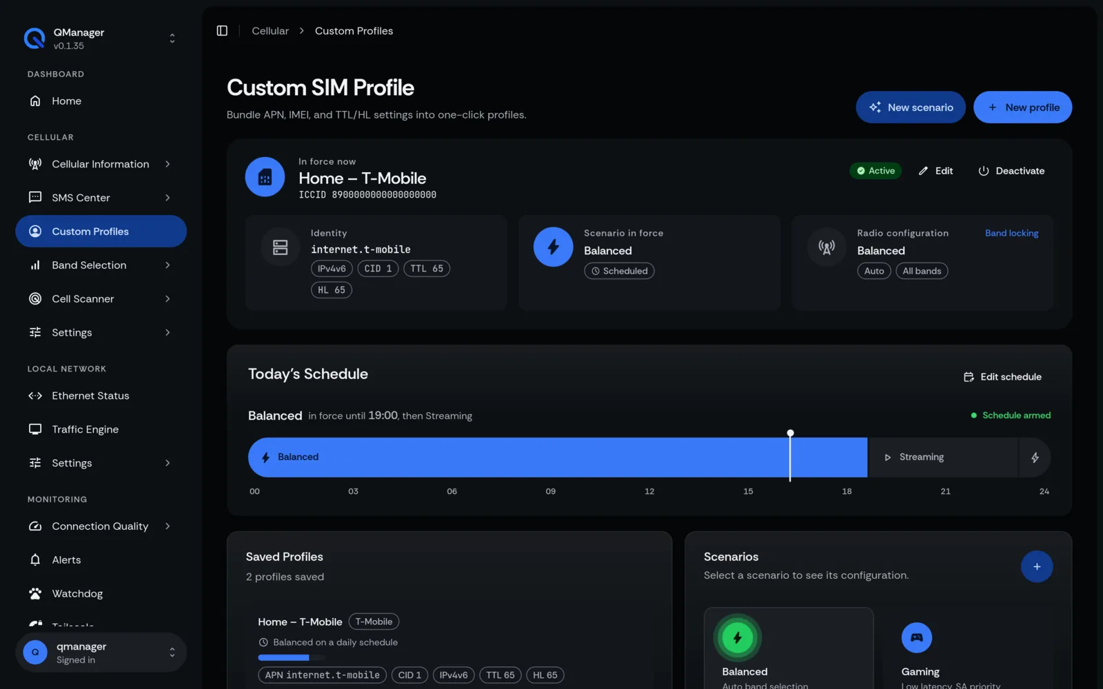Click the Identity server icon
This screenshot has width=1103, height=689.
[x=281, y=247]
